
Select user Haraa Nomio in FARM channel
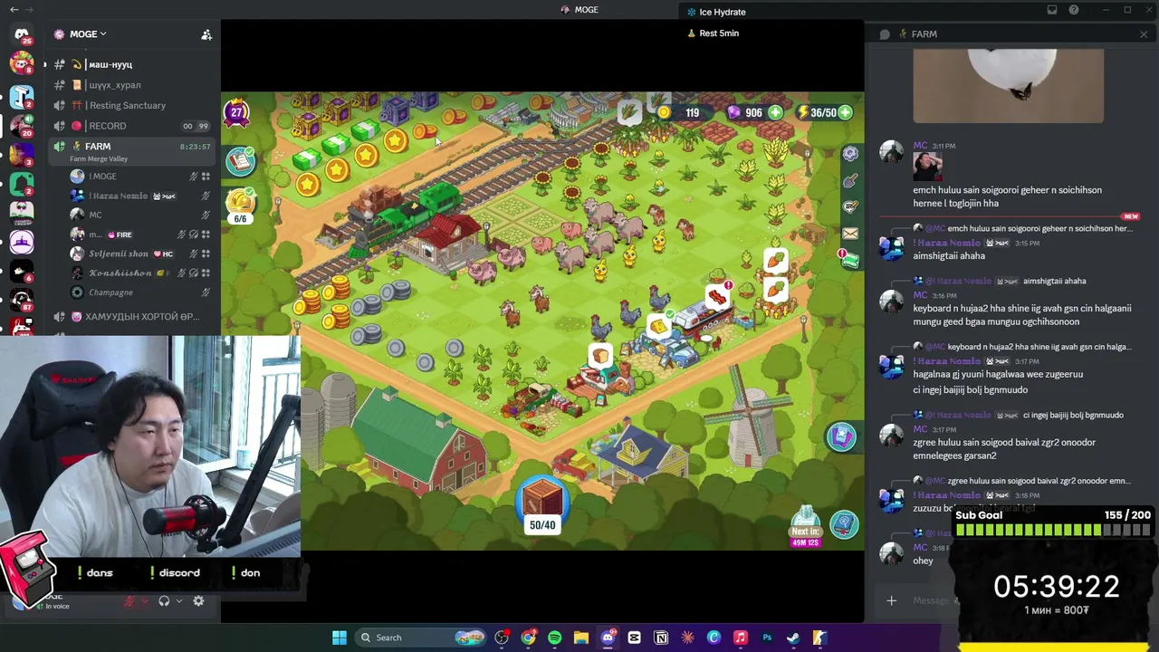(139, 196)
